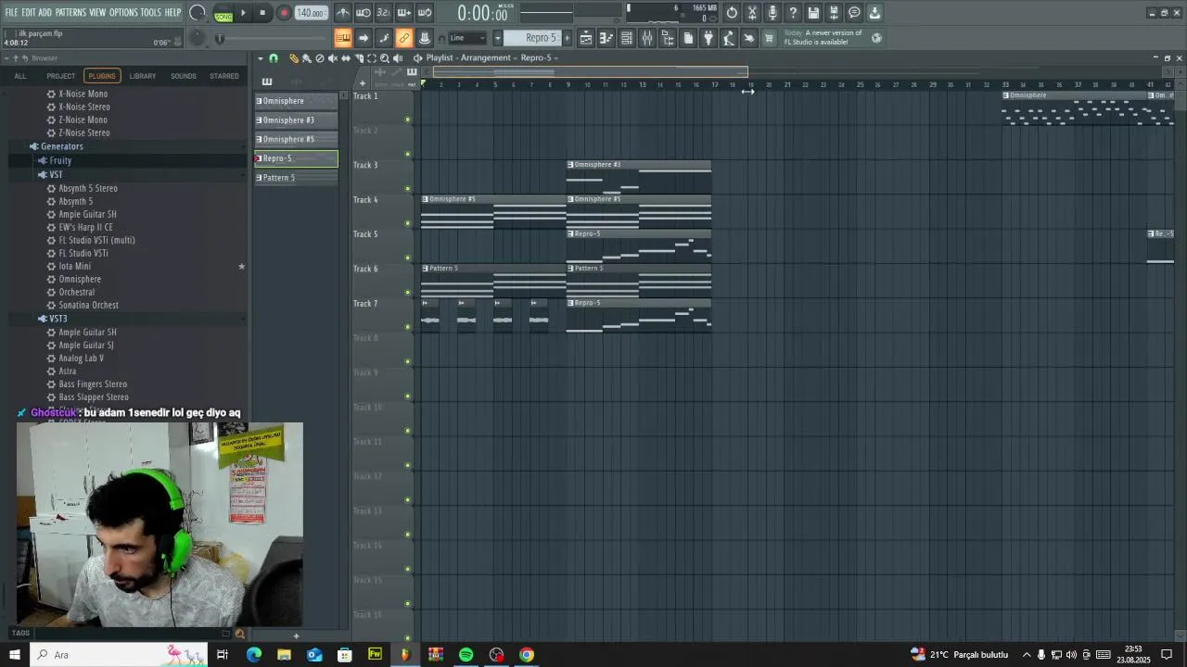Click the 140.000 tempo field
This screenshot has width=1187, height=667.
pos(311,13)
